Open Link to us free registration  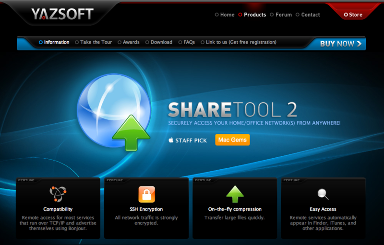point(239,42)
